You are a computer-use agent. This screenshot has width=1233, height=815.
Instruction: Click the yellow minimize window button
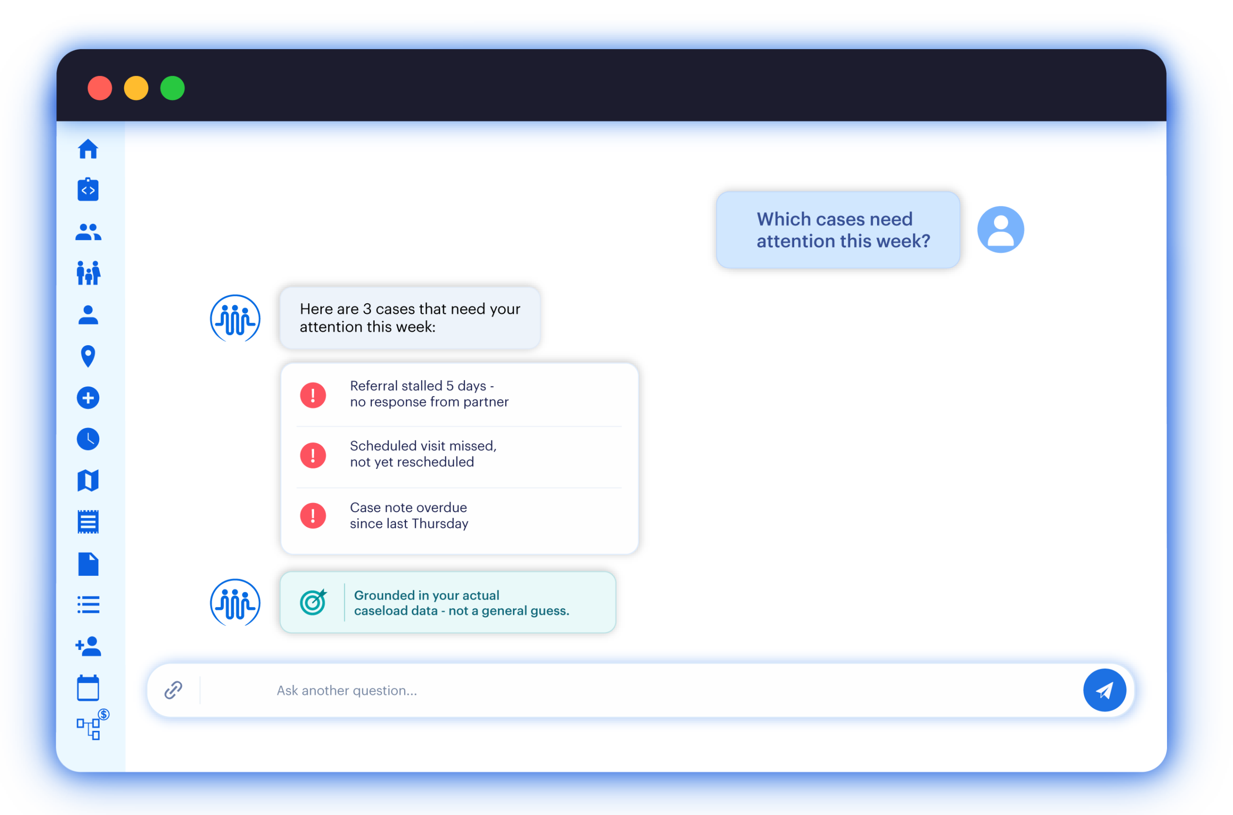[x=136, y=89]
